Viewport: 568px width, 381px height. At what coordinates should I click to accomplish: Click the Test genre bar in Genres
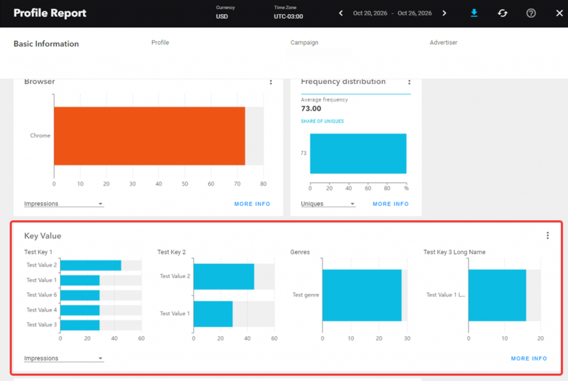click(x=362, y=295)
